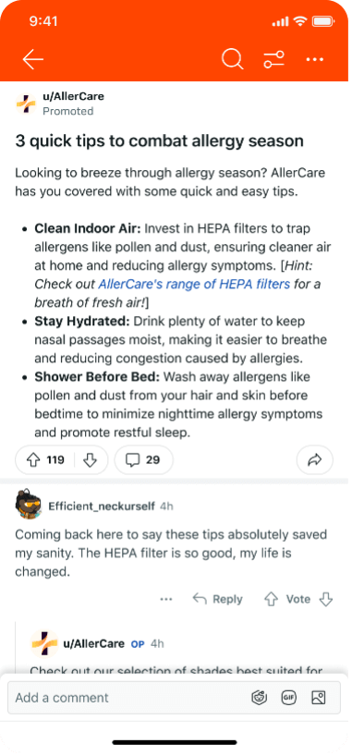Downvote the AllerCare post

[91, 460]
